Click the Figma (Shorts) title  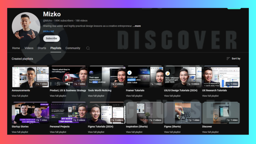[x=172, y=126]
